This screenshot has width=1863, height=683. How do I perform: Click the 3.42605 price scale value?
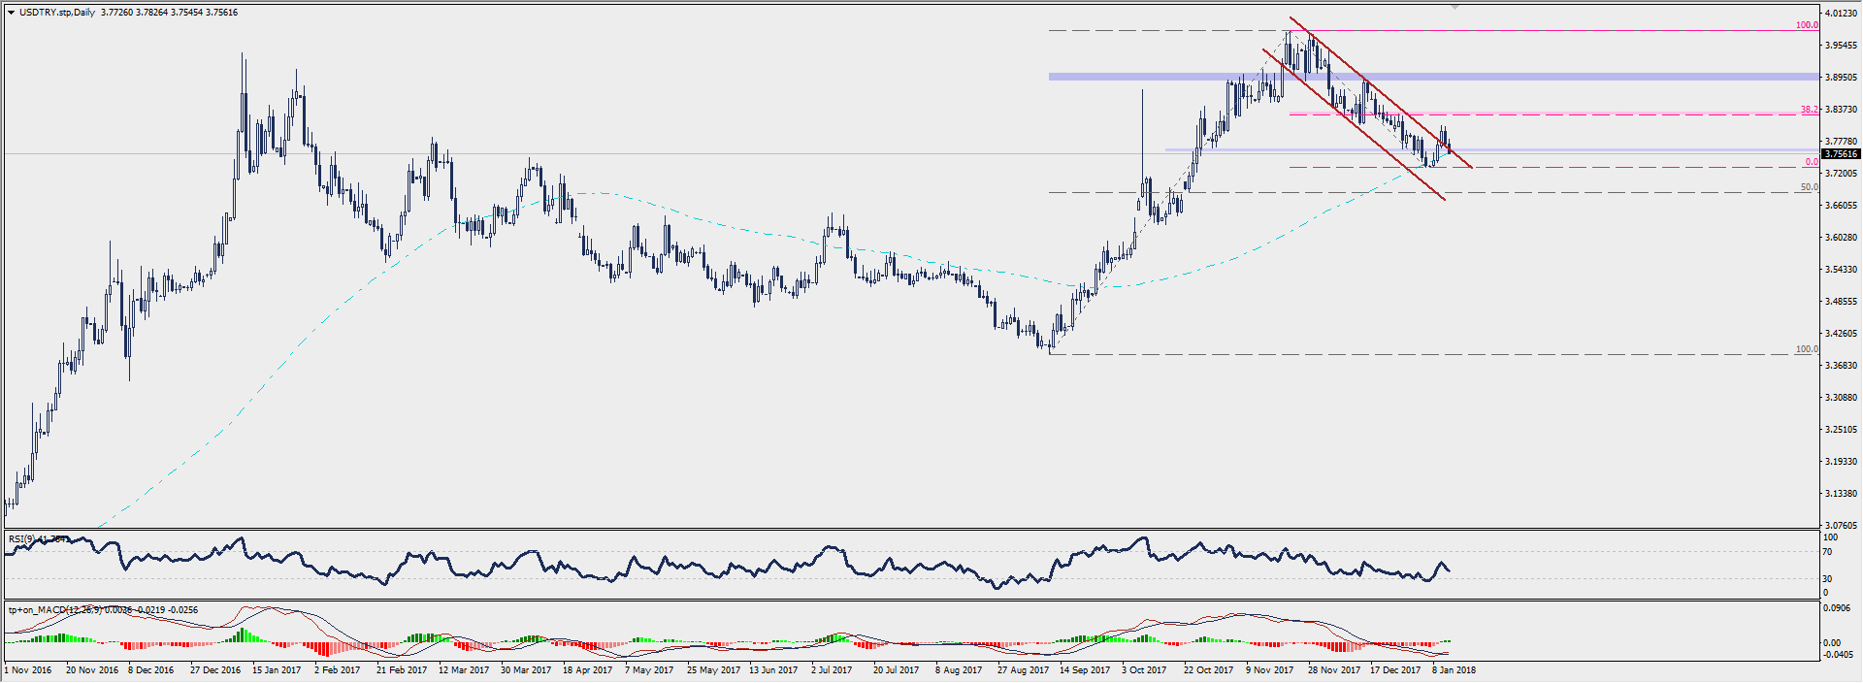(1841, 334)
